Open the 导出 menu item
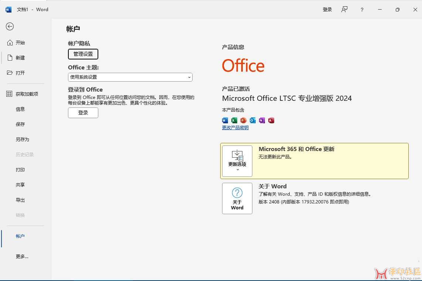 [20, 200]
